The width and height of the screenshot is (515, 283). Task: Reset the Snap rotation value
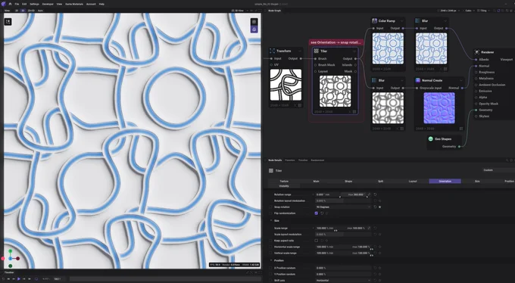375,207
